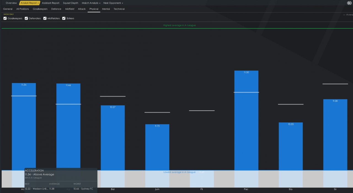Switch to the Mental tab
353x193 pixels.
[x=106, y=9]
